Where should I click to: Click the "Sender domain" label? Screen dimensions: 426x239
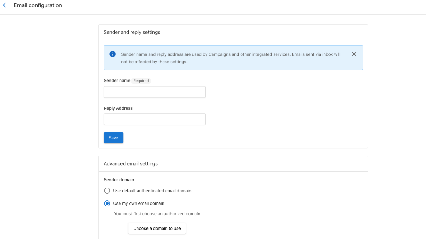119,180
